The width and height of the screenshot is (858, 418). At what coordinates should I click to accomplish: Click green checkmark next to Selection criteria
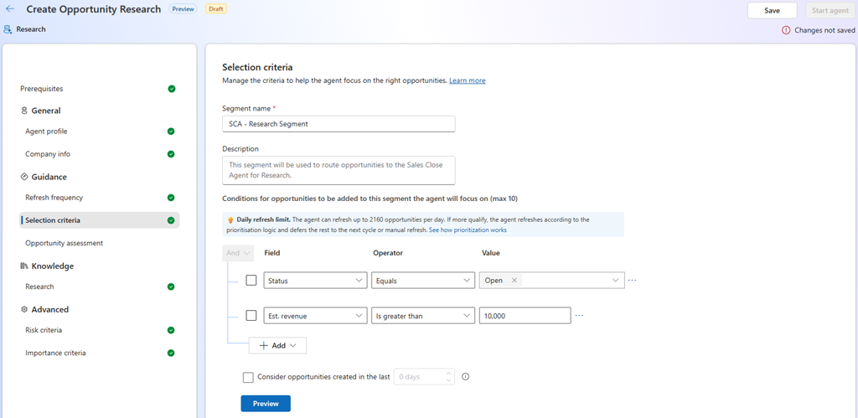pyautogui.click(x=171, y=220)
